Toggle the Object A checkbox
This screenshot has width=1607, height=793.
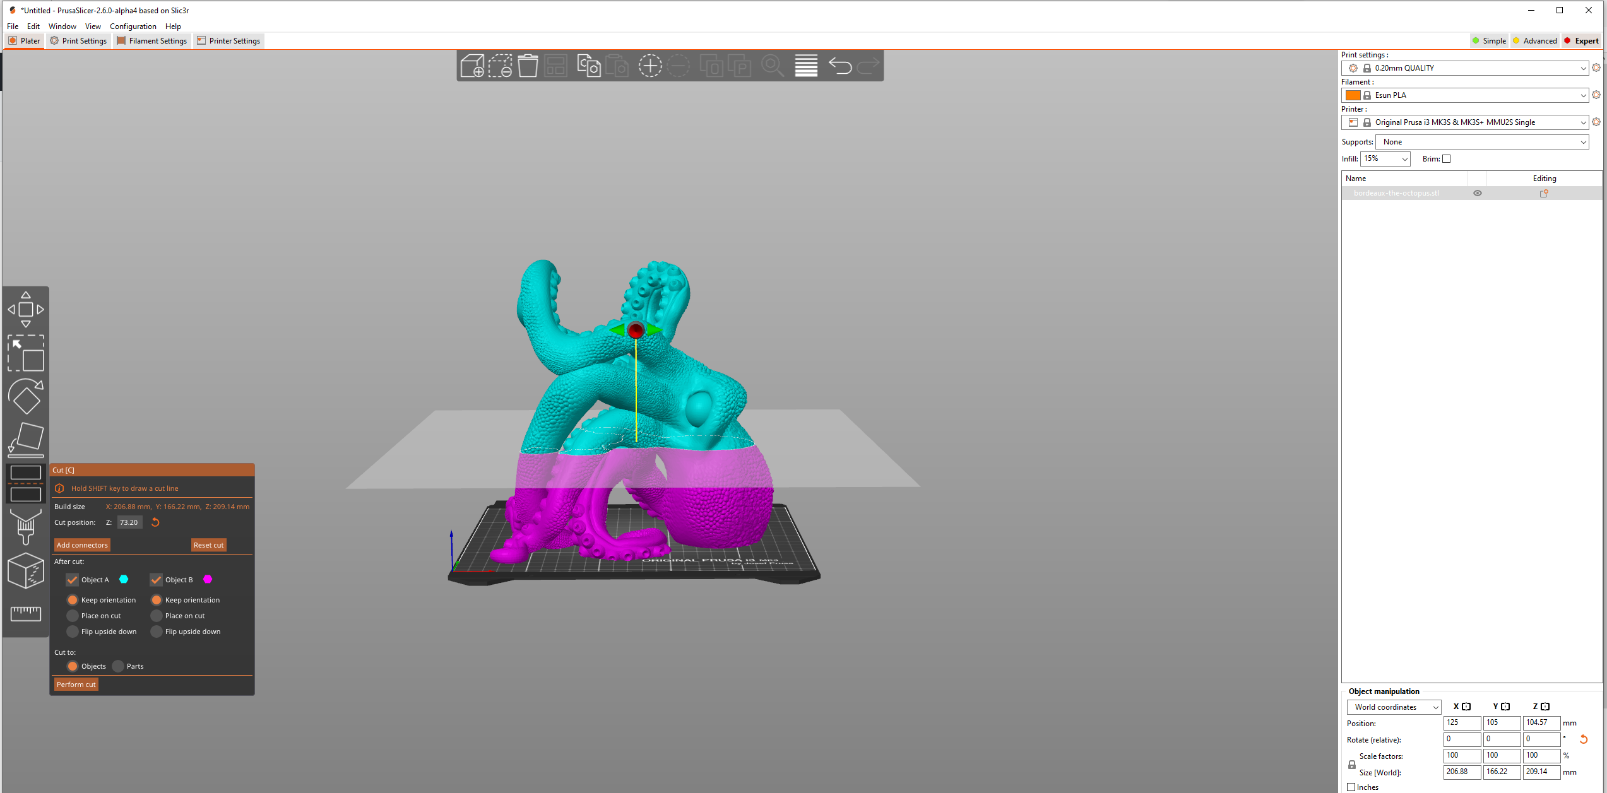click(73, 580)
